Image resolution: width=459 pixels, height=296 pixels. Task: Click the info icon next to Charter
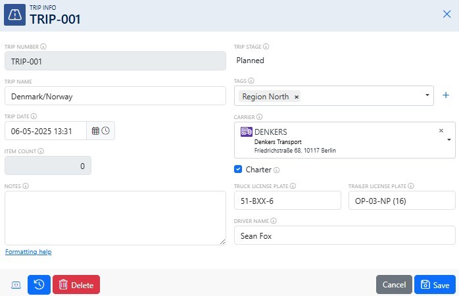(276, 170)
